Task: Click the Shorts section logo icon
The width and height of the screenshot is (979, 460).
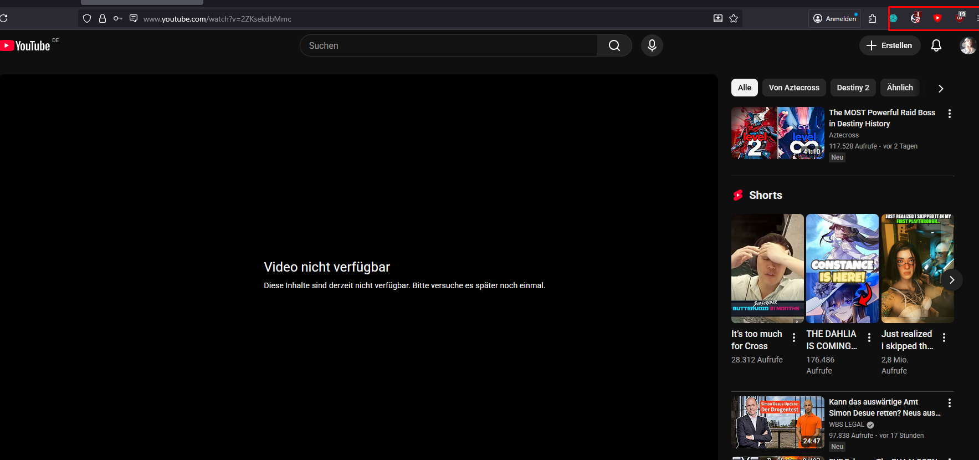Action: tap(737, 195)
